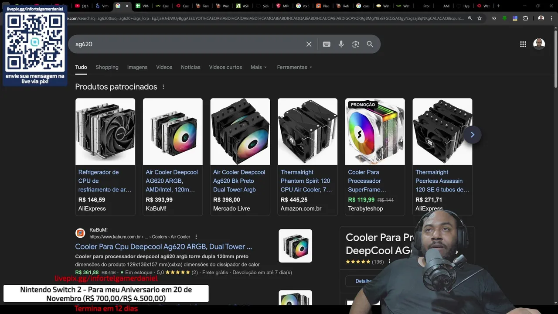Switch to the Shopping tab
This screenshot has height=314, width=558.
point(107,67)
